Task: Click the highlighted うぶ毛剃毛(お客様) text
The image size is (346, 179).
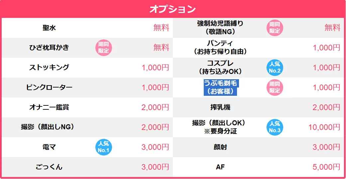Action: (x=221, y=87)
